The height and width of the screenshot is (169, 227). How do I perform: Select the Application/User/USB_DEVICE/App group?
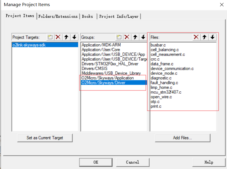(x=113, y=54)
